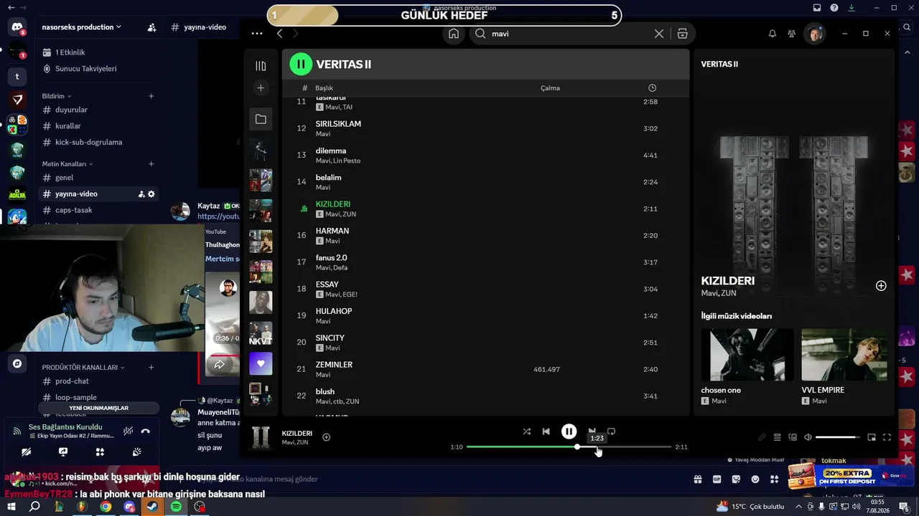Toggle shuffle in Spotify player

(x=527, y=431)
